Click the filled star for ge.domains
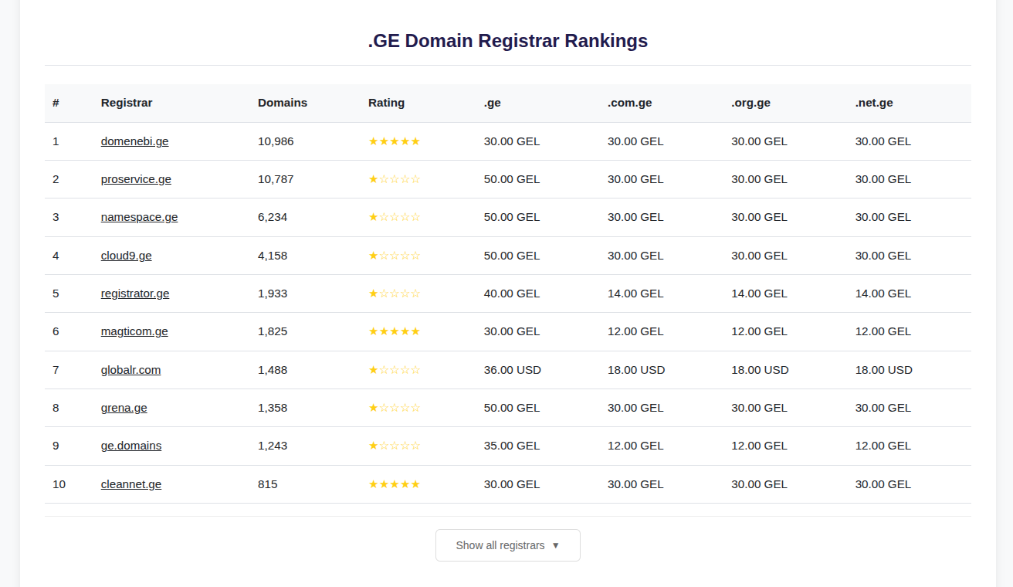This screenshot has width=1013, height=587. pyautogui.click(x=374, y=446)
